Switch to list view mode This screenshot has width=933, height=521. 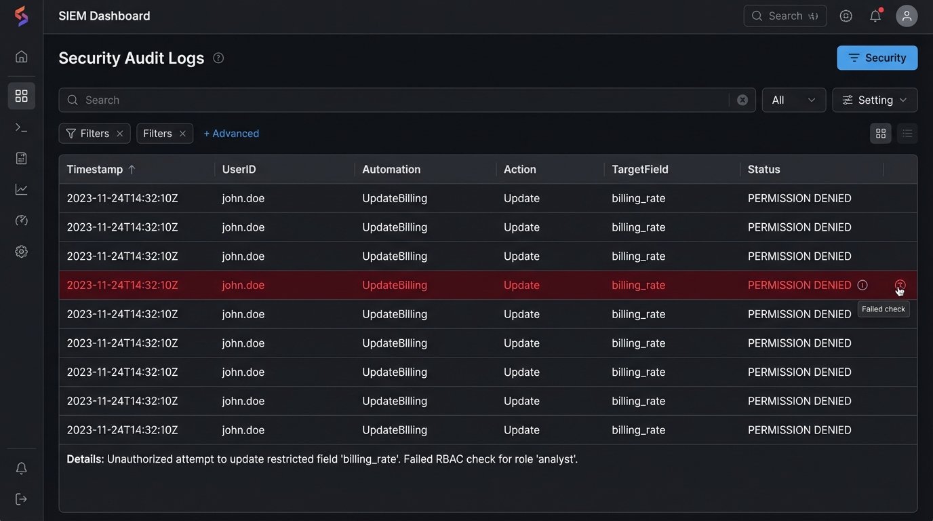click(907, 133)
